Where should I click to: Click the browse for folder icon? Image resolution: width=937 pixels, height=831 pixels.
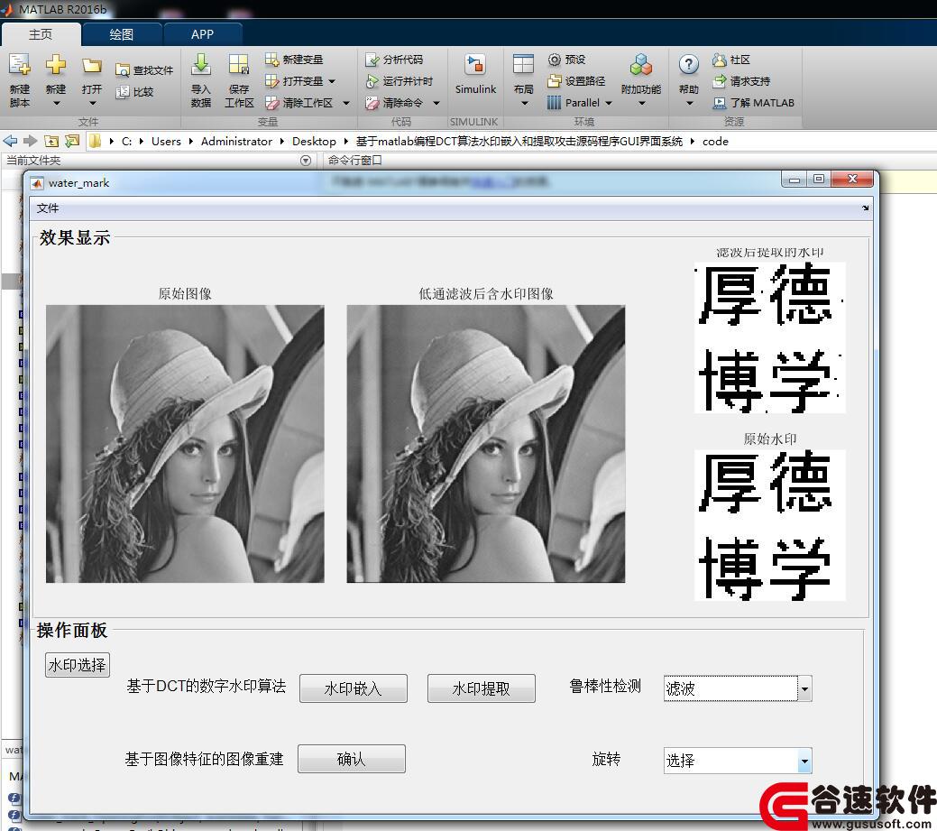[x=72, y=141]
